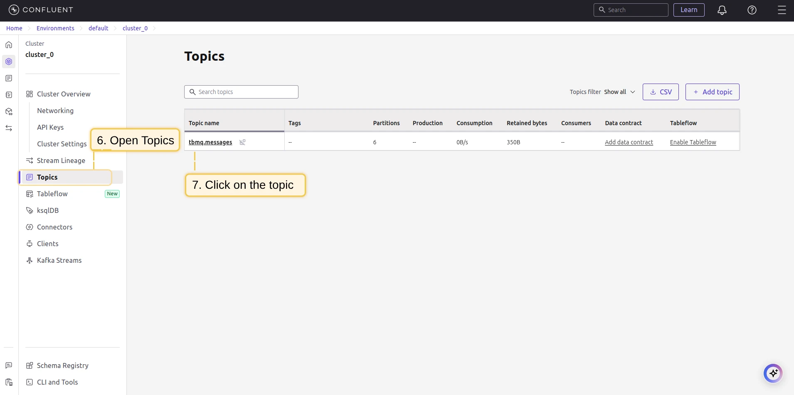
Task: Click the Consumption column header
Action: pyautogui.click(x=474, y=123)
